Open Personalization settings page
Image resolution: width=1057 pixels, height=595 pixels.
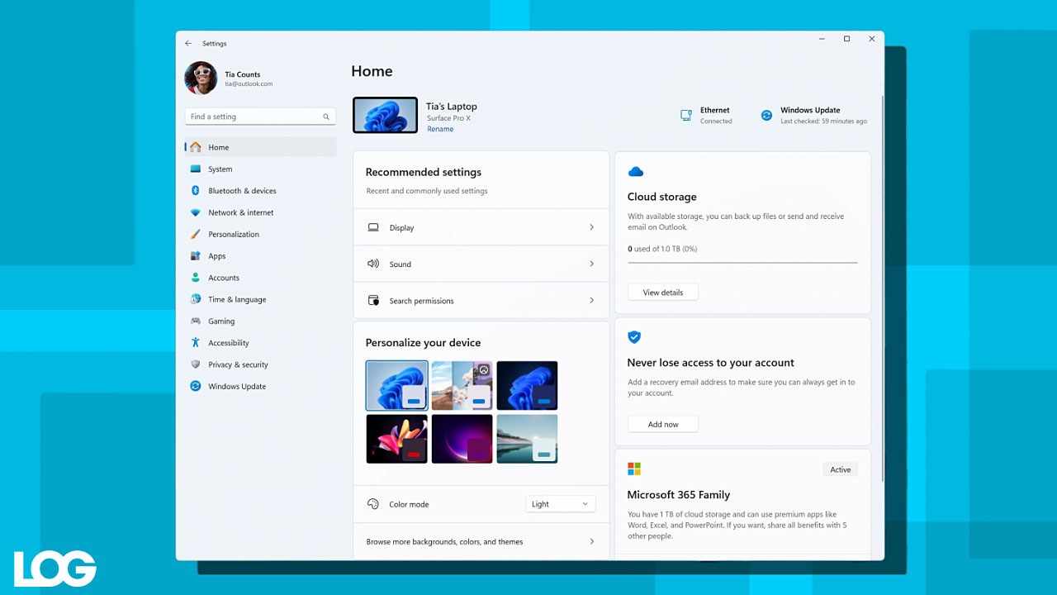tap(260, 234)
